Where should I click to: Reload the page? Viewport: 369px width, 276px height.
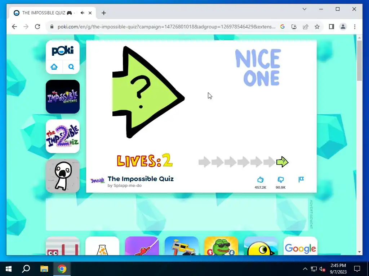tap(37, 27)
